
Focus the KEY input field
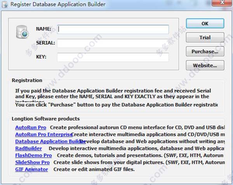click(x=113, y=57)
